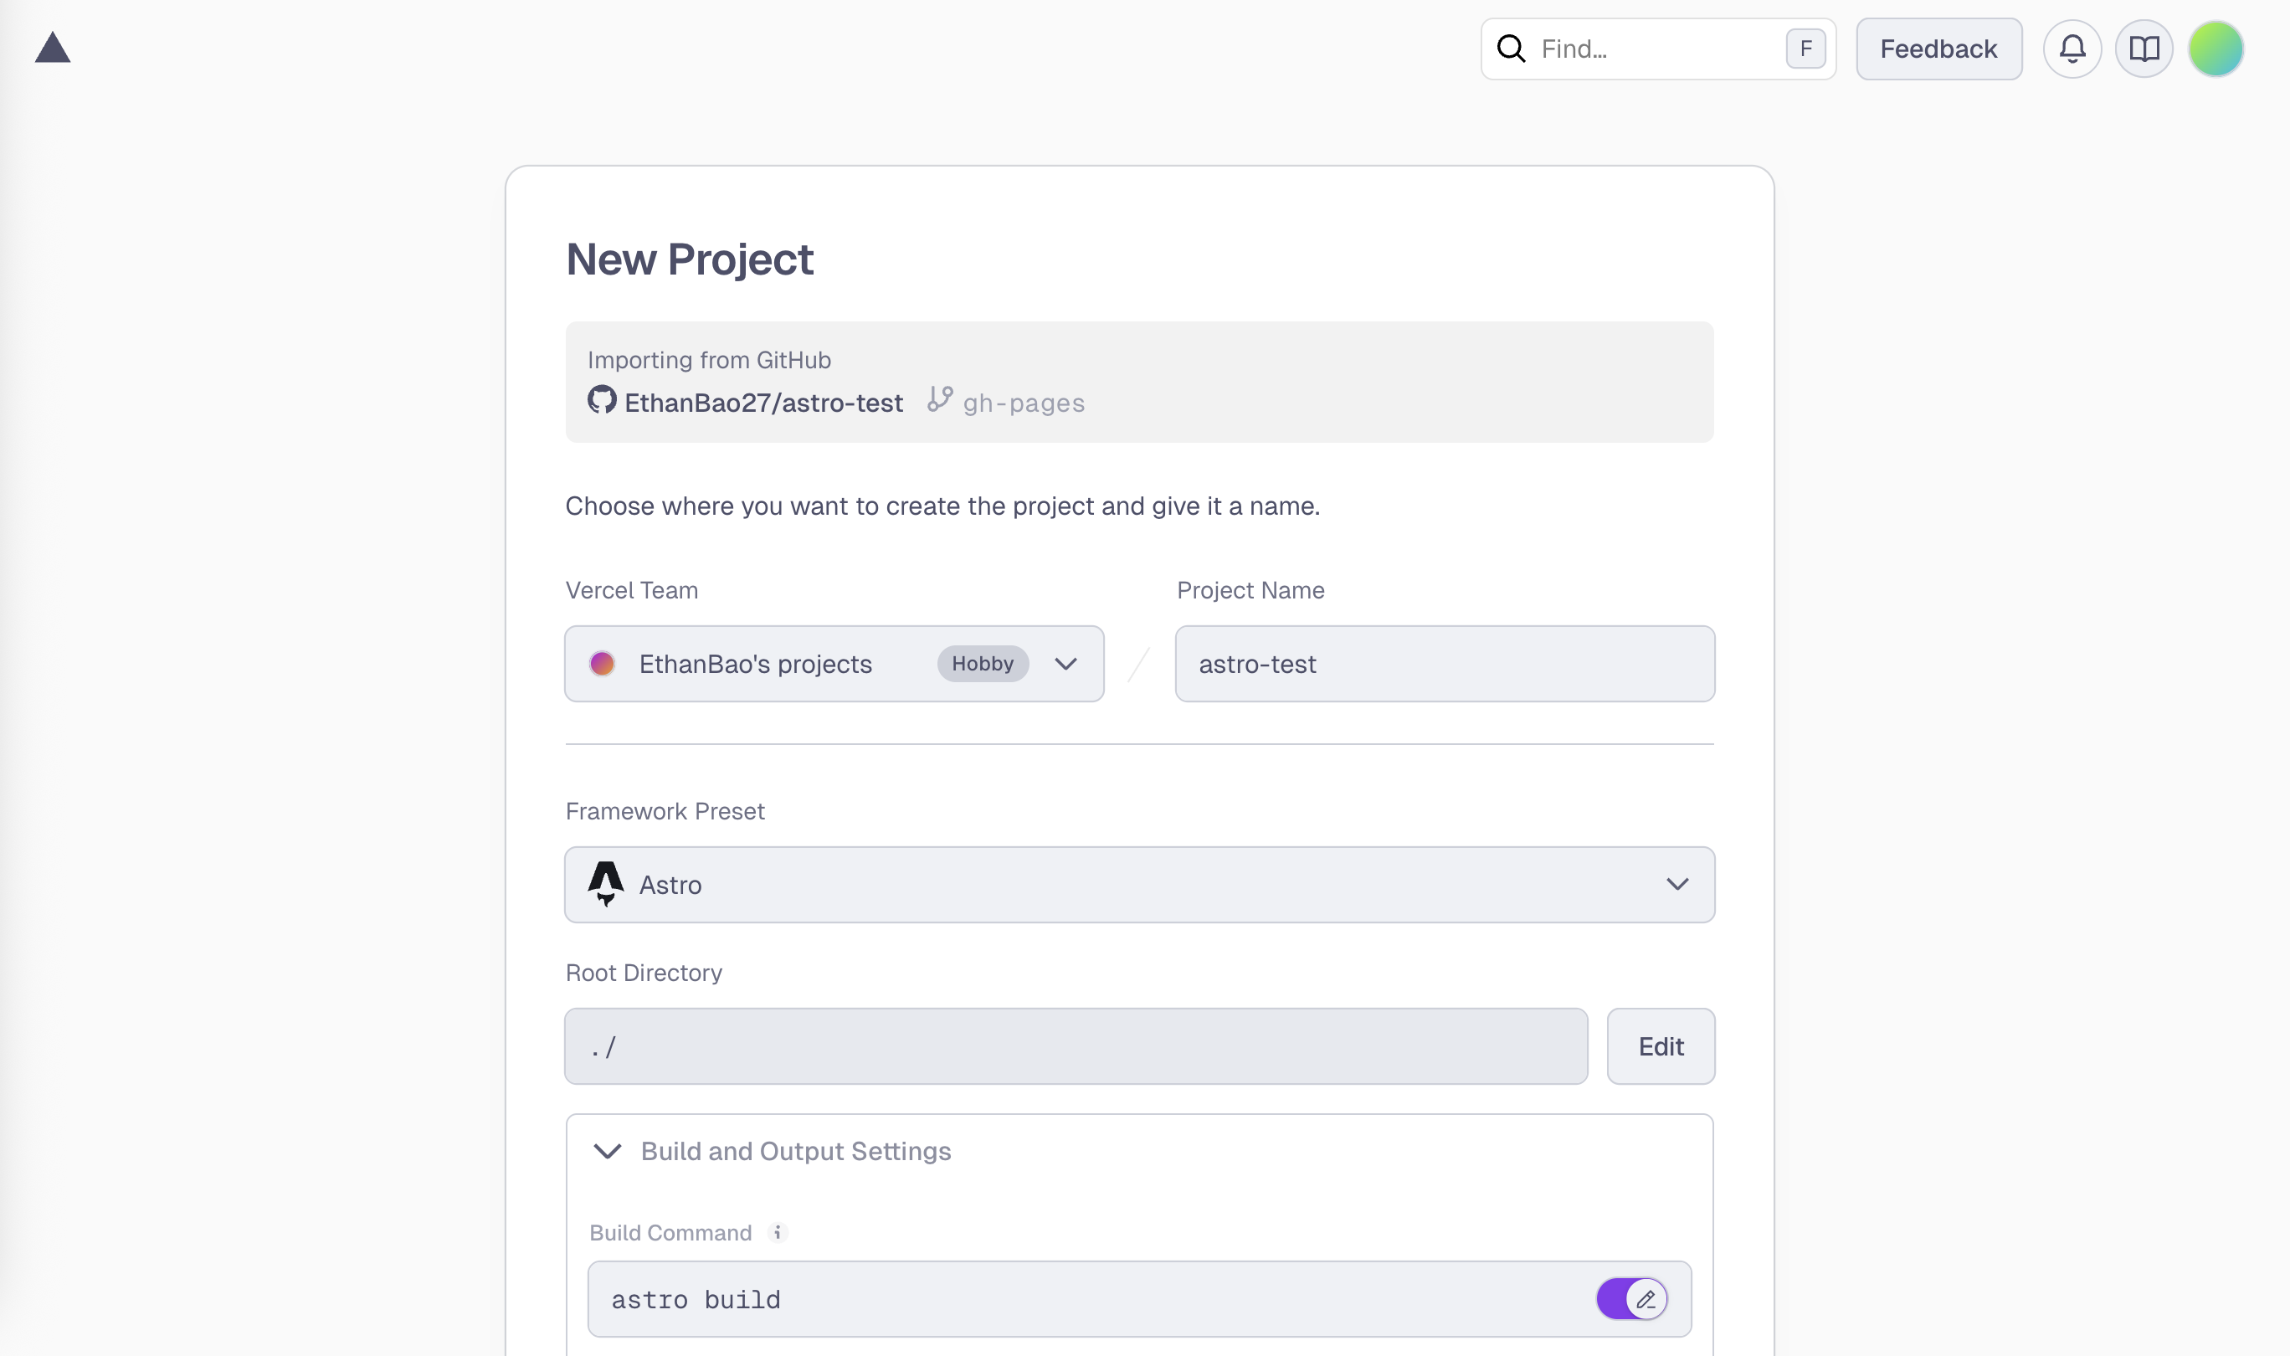Click the git branch icon
The width and height of the screenshot is (2290, 1356).
point(940,399)
